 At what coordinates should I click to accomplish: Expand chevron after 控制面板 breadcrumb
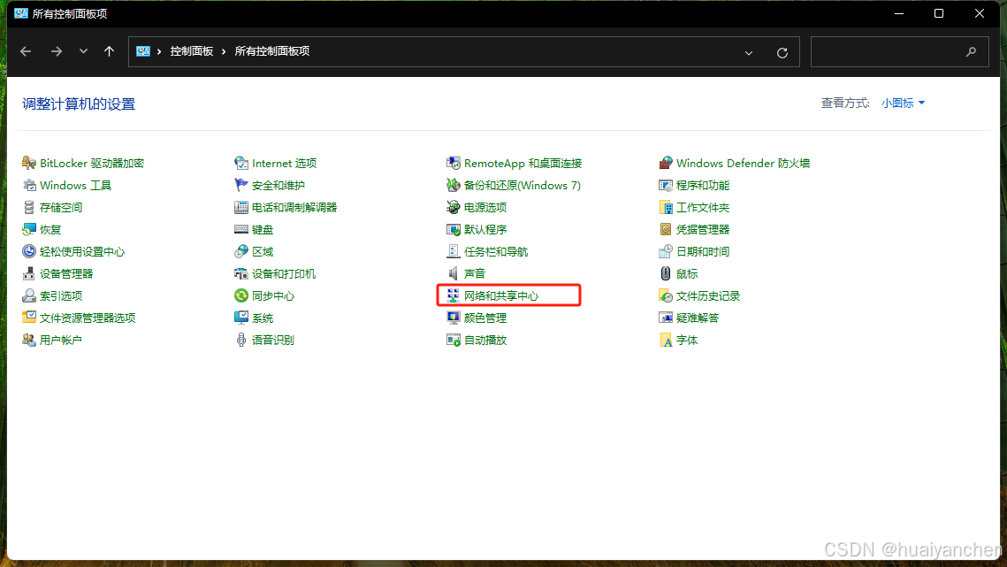tap(224, 51)
